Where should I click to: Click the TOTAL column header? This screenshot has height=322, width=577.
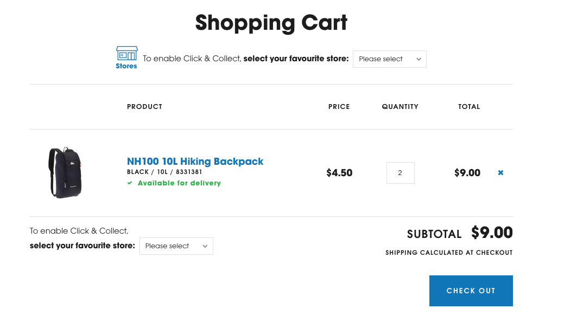click(469, 106)
